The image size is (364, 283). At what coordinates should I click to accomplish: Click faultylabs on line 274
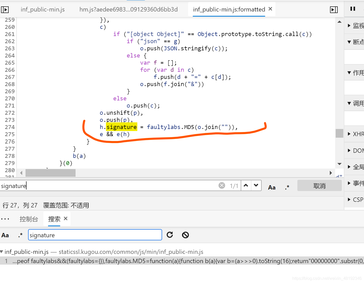click(164, 127)
